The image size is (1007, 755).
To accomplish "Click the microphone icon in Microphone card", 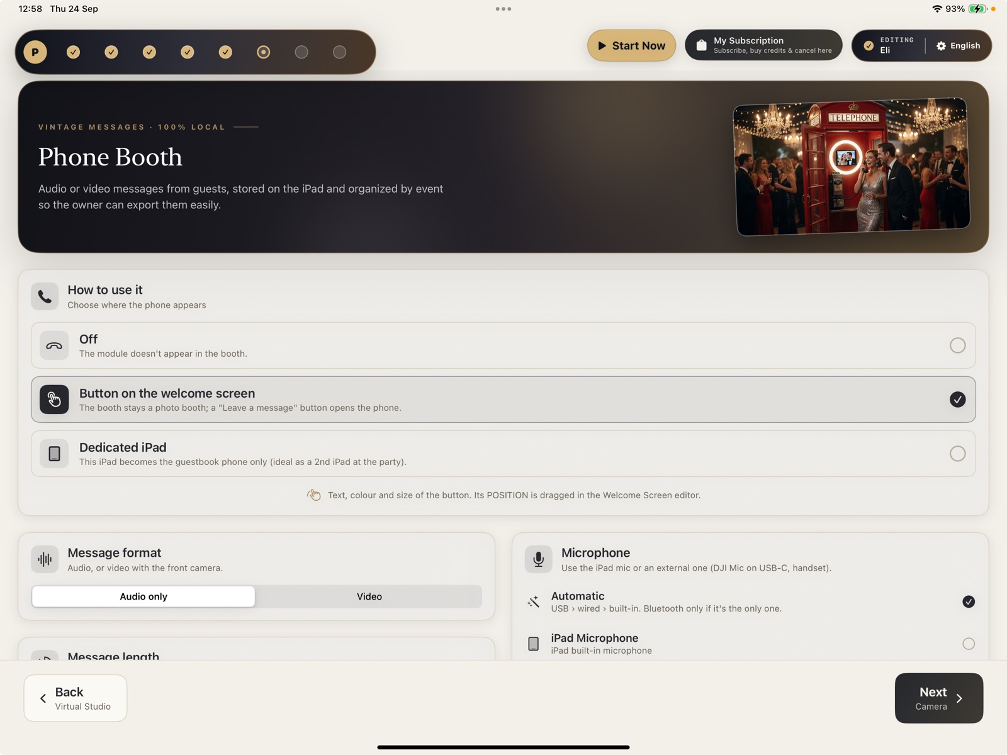I will click(x=539, y=559).
